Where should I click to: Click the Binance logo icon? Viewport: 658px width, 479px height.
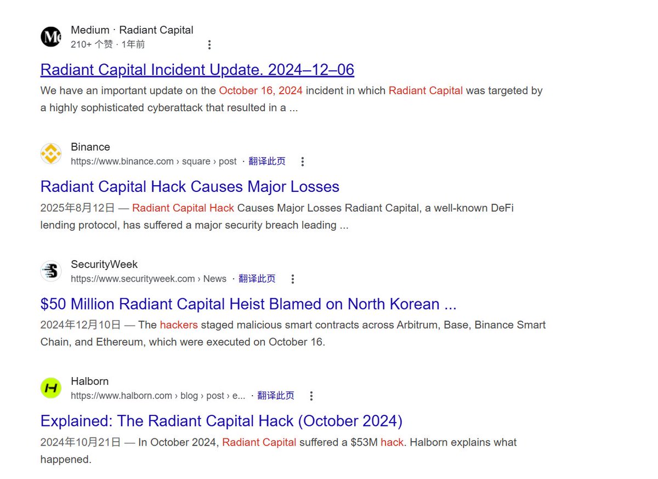click(x=51, y=154)
